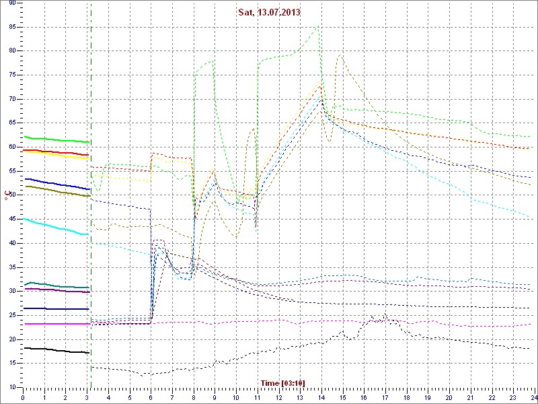Click temperature axis value 55
The image size is (538, 404).
pyautogui.click(x=12, y=171)
